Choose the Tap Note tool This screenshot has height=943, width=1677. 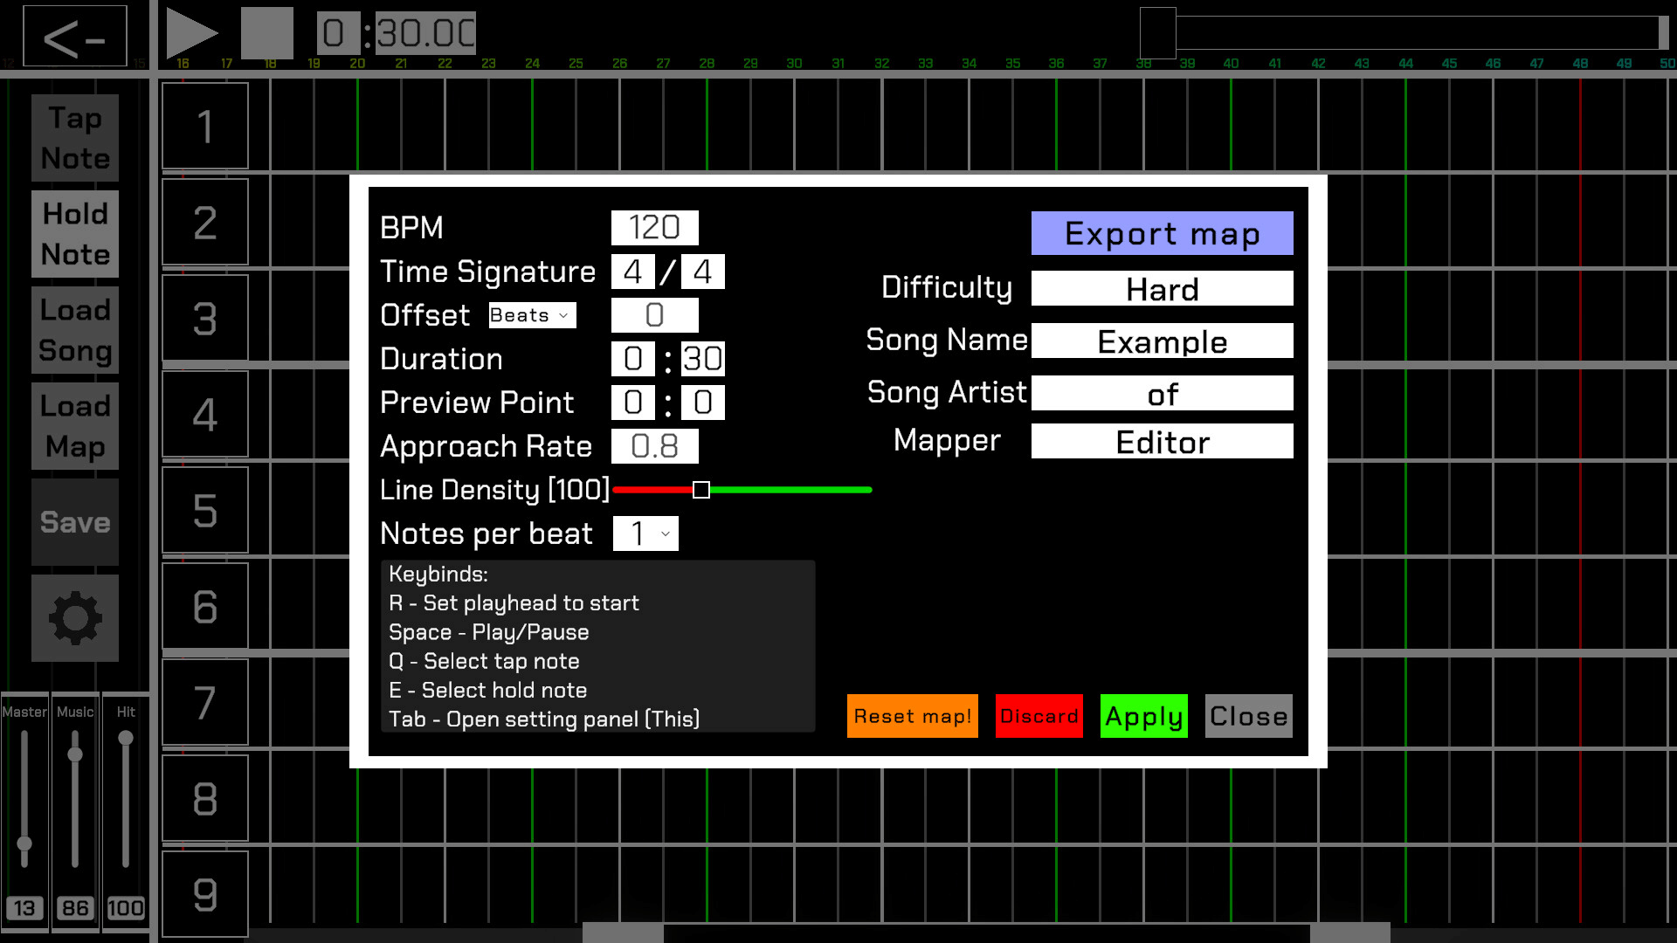75,138
